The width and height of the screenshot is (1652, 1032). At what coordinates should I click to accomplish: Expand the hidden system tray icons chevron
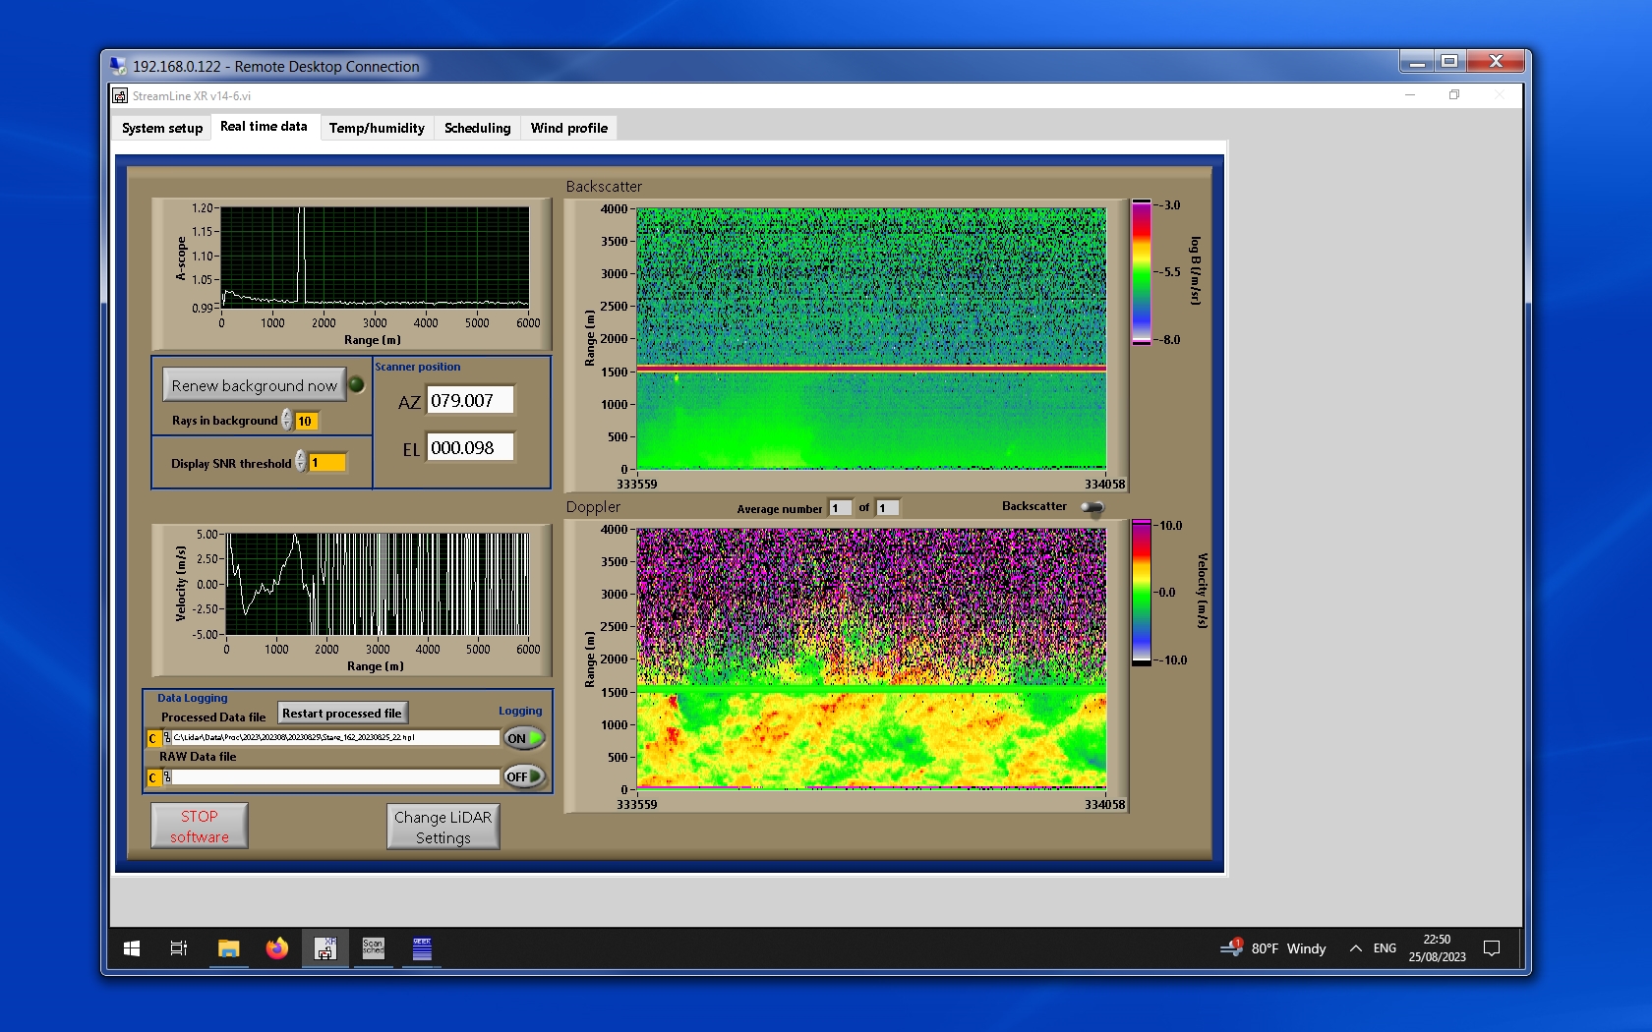tap(1355, 948)
